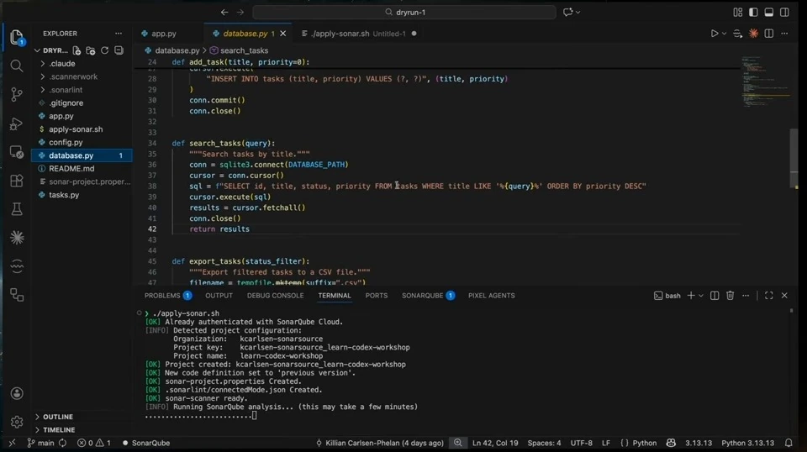807x452 pixels.
Task: Open the Source Control view
Action: (x=17, y=94)
